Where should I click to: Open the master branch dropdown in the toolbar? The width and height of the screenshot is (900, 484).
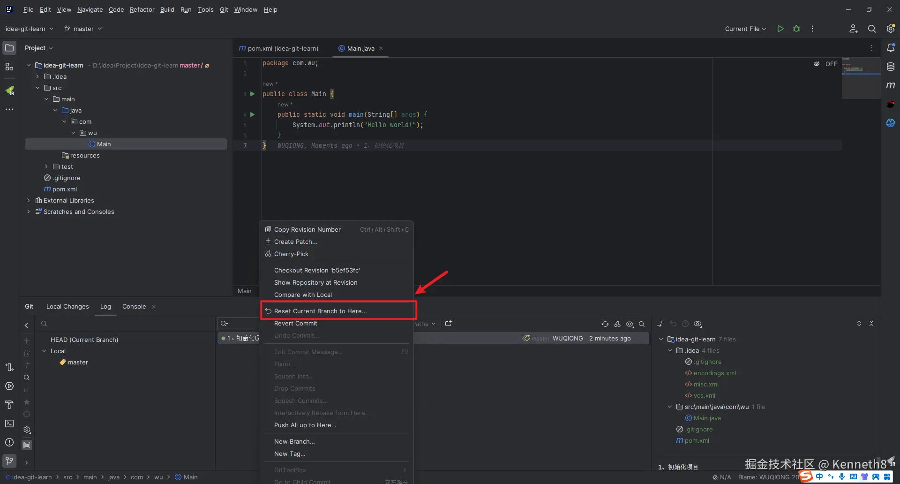point(83,29)
